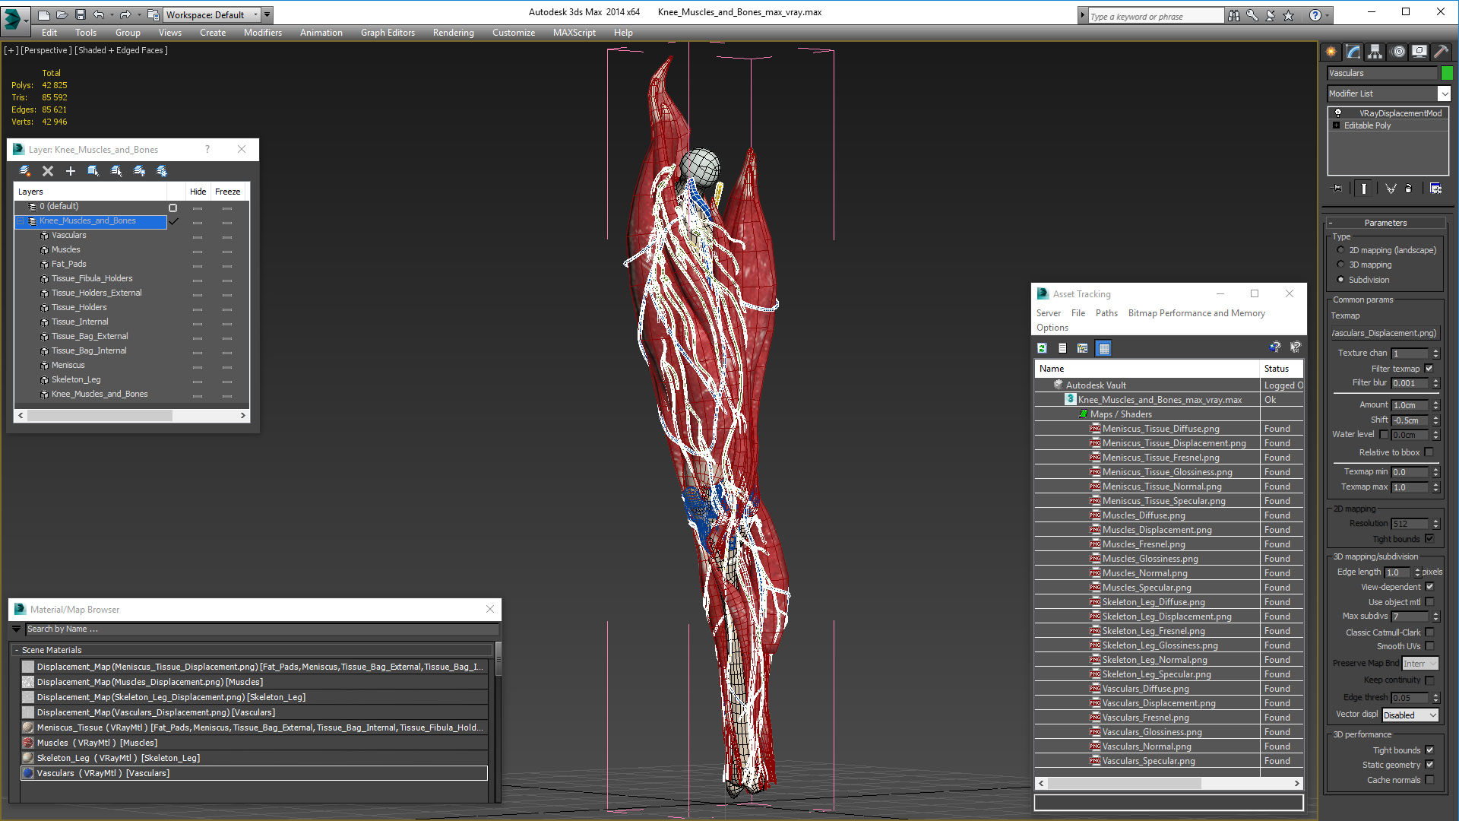Click the New Scene icon
The width and height of the screenshot is (1459, 821).
pyautogui.click(x=44, y=14)
